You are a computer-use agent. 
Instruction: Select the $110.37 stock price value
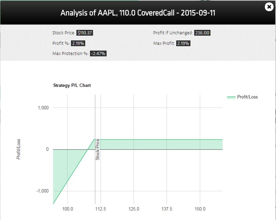(x=85, y=33)
